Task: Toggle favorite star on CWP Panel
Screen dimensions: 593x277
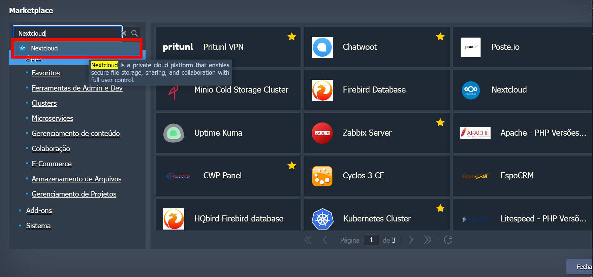Action: (292, 165)
